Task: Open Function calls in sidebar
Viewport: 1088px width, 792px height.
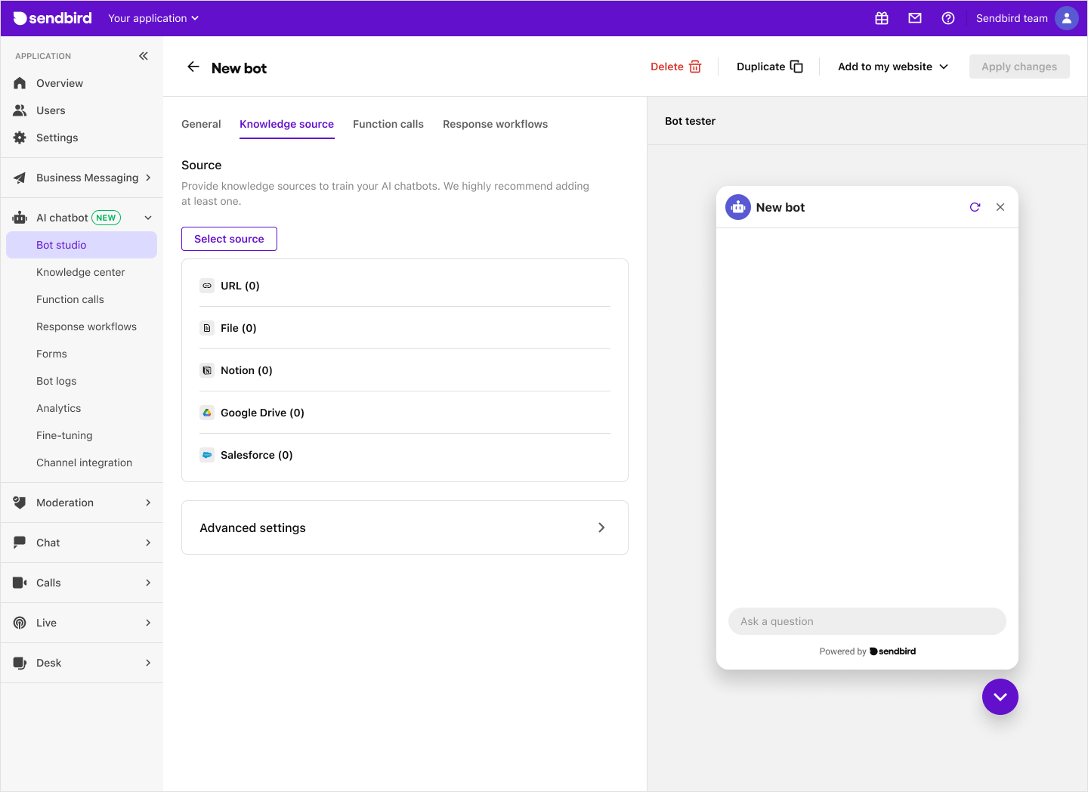Action: [70, 299]
